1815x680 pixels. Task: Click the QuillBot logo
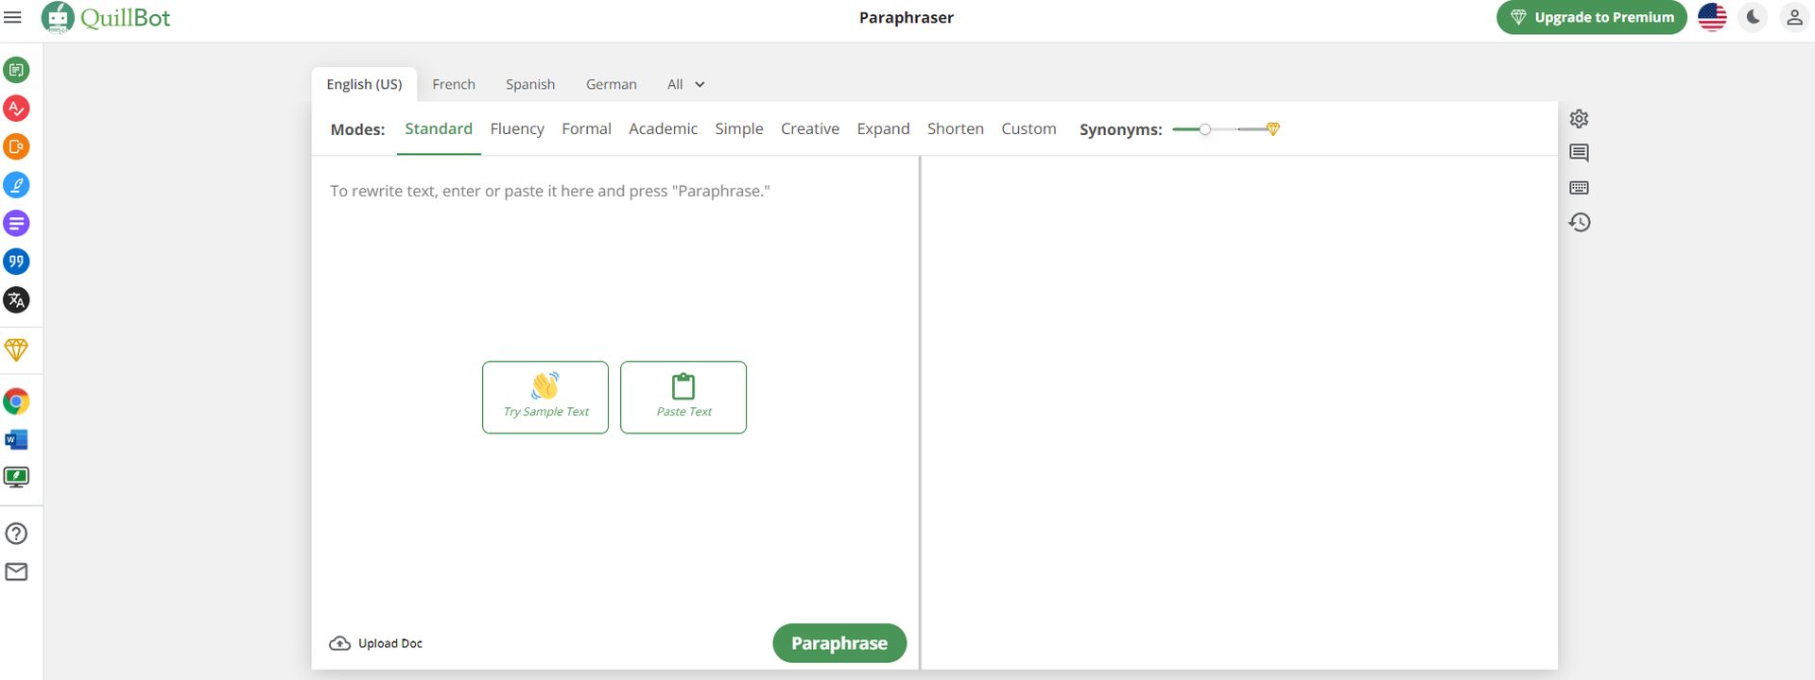[106, 18]
